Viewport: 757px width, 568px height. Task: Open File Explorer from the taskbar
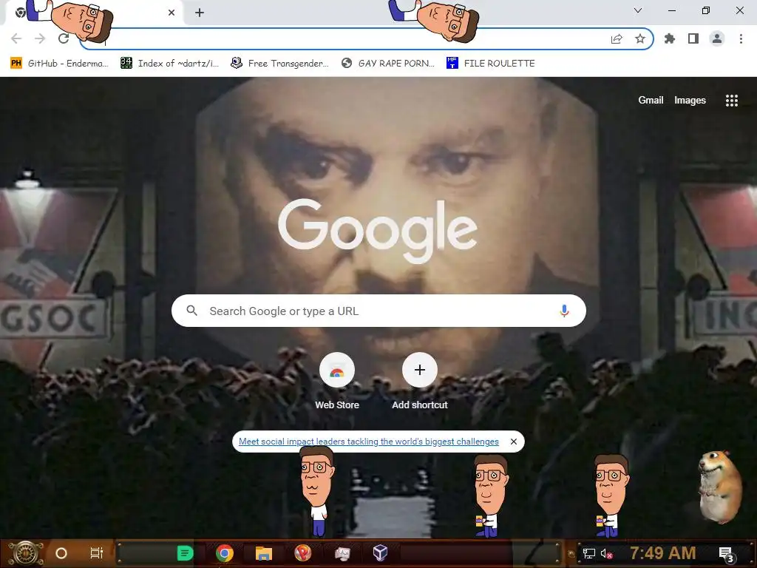(x=264, y=553)
